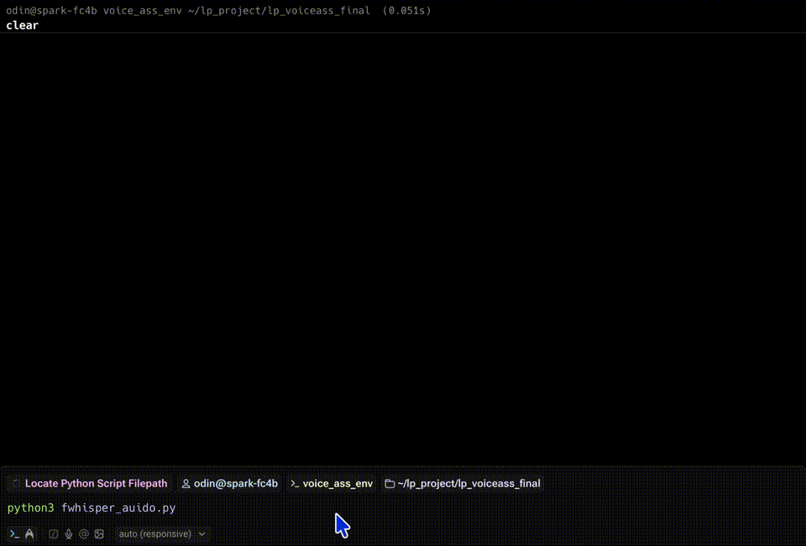
Task: Select the "clear" command in the previous block
Action: 22,25
